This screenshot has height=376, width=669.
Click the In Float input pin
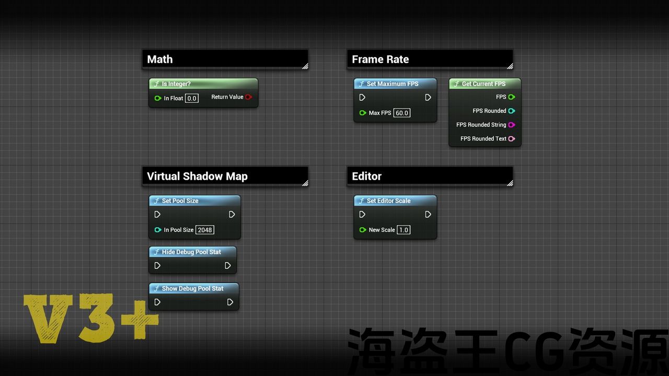click(x=158, y=98)
